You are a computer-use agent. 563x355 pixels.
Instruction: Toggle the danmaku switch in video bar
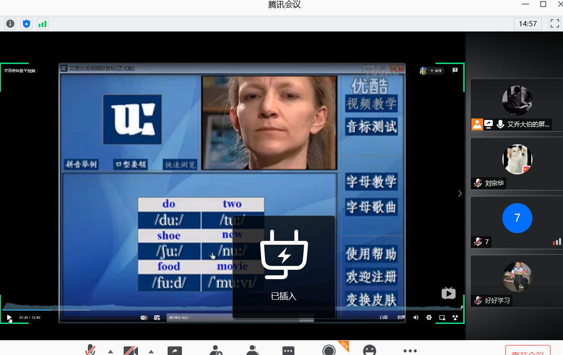[144, 317]
